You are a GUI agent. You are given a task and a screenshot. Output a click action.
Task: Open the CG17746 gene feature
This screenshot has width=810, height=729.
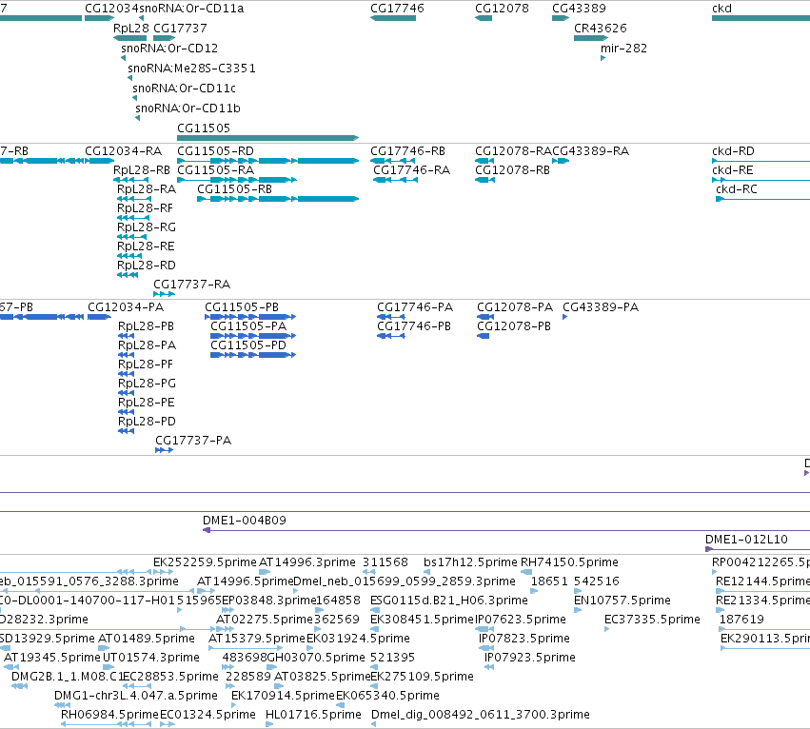point(393,18)
